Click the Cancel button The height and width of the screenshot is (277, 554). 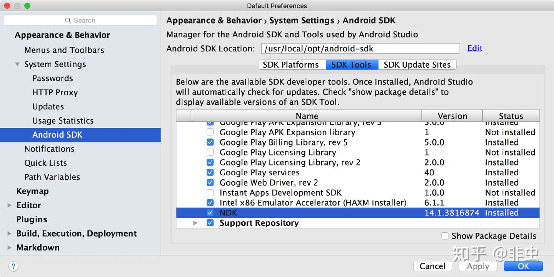coord(432,266)
